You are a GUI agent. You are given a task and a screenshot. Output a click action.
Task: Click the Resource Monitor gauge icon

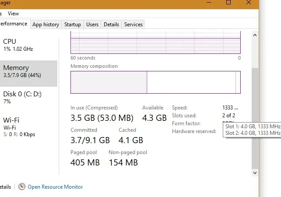click(22, 186)
